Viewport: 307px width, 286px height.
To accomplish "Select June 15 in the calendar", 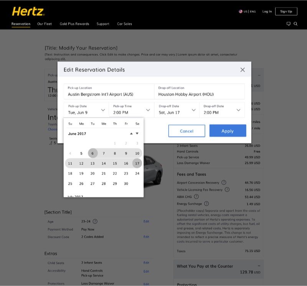I will (x=115, y=163).
